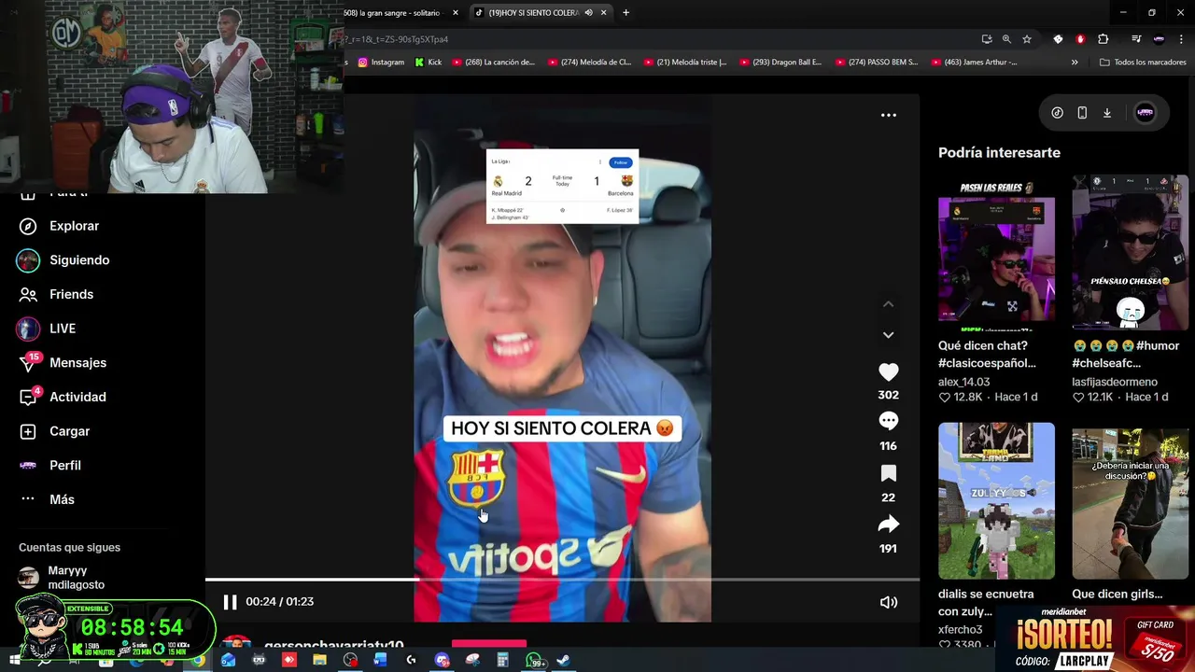Screen dimensions: 1195x672
Task: Click the download icon in top bar
Action: [x=1107, y=113]
